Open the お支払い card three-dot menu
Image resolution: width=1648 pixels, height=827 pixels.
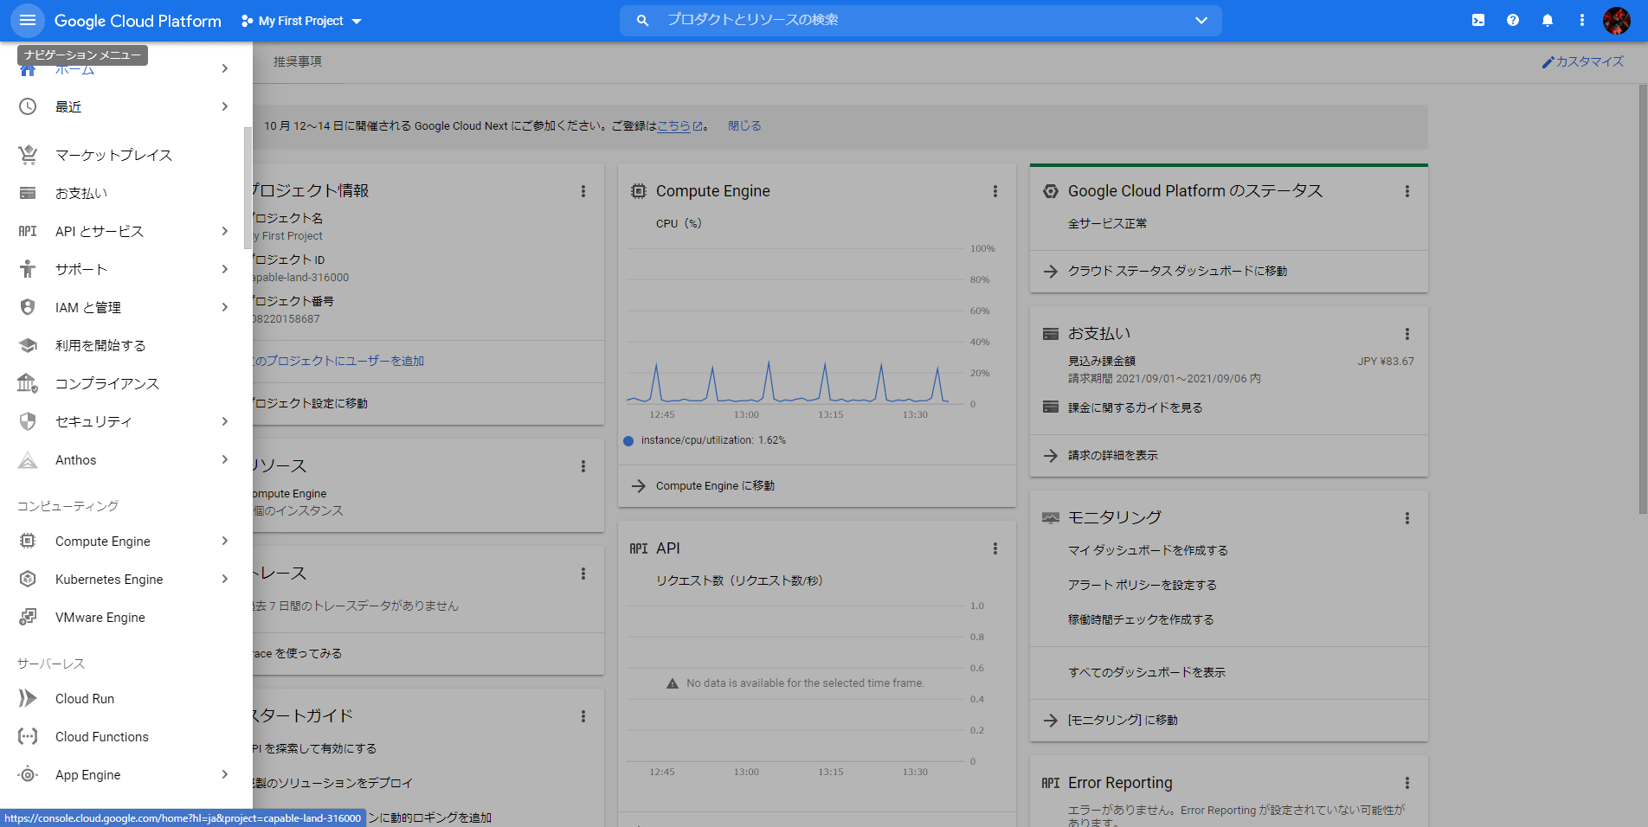point(1407,334)
